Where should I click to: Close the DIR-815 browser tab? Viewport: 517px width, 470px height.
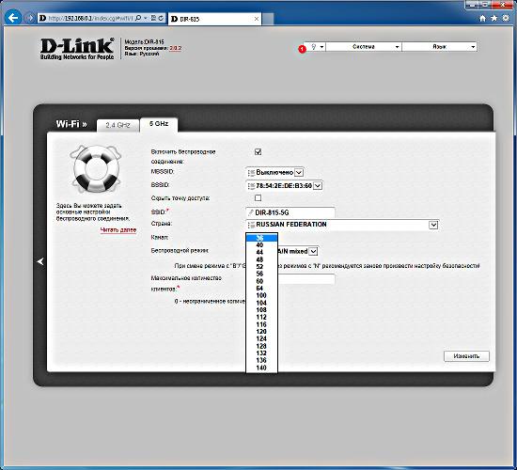pyautogui.click(x=257, y=19)
